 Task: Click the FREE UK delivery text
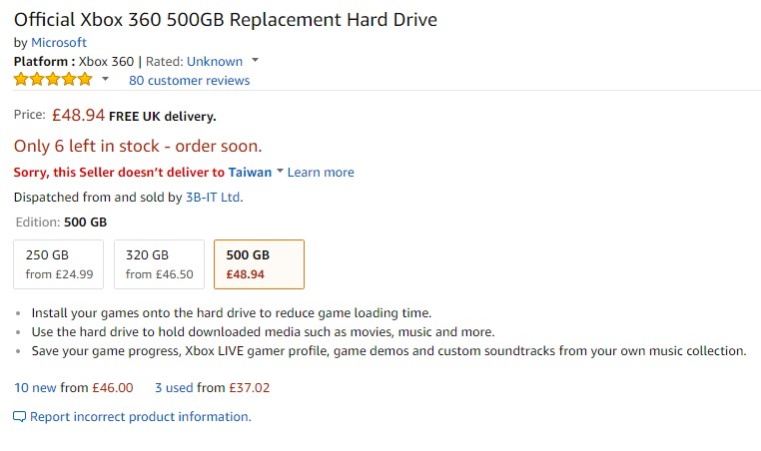point(162,117)
